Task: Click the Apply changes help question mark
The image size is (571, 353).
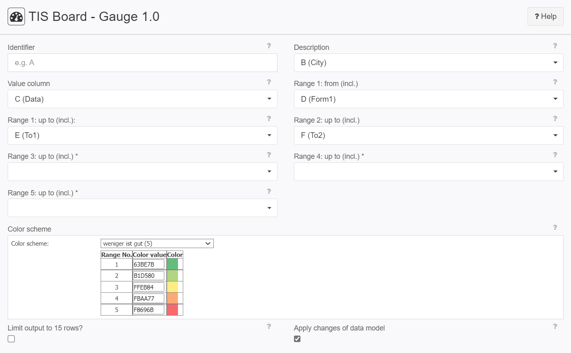Action: click(555, 326)
